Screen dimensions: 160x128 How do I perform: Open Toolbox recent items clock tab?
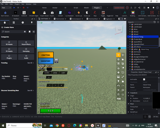[x=23, y=22]
